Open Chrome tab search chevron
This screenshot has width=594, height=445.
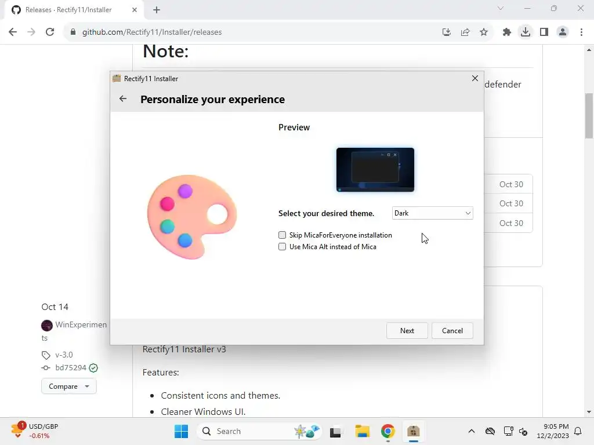pyautogui.click(x=501, y=8)
